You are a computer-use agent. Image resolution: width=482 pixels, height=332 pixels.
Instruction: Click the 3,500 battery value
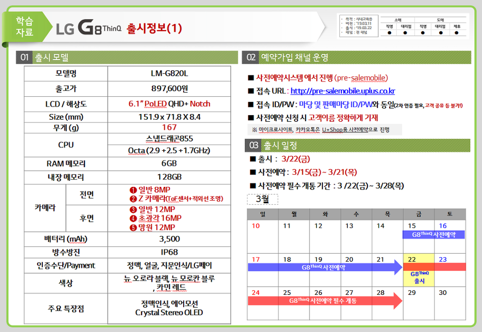[169, 239]
